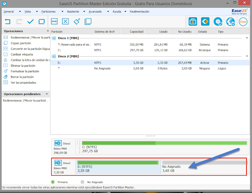This screenshot has width=252, height=193.
Task: Click dropdown arrow next to Asistente
Action: pyautogui.click(x=84, y=11)
